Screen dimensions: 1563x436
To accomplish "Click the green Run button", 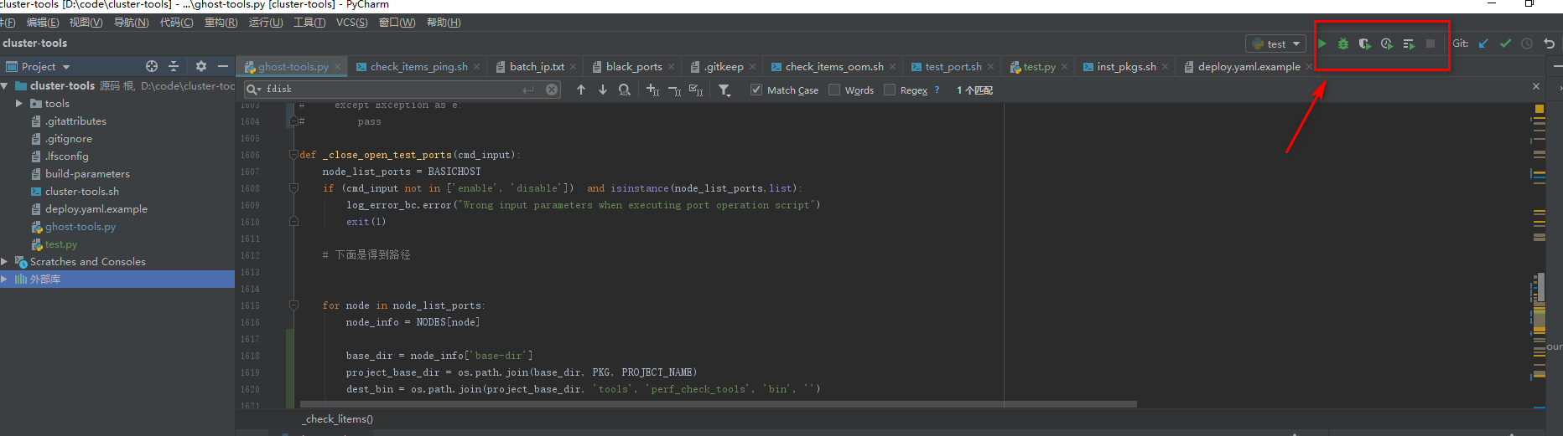I will [1322, 44].
